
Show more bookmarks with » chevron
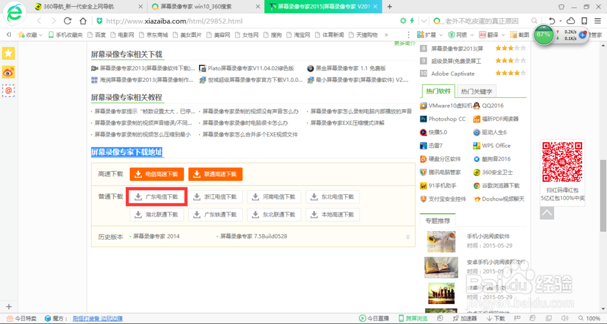coord(386,35)
